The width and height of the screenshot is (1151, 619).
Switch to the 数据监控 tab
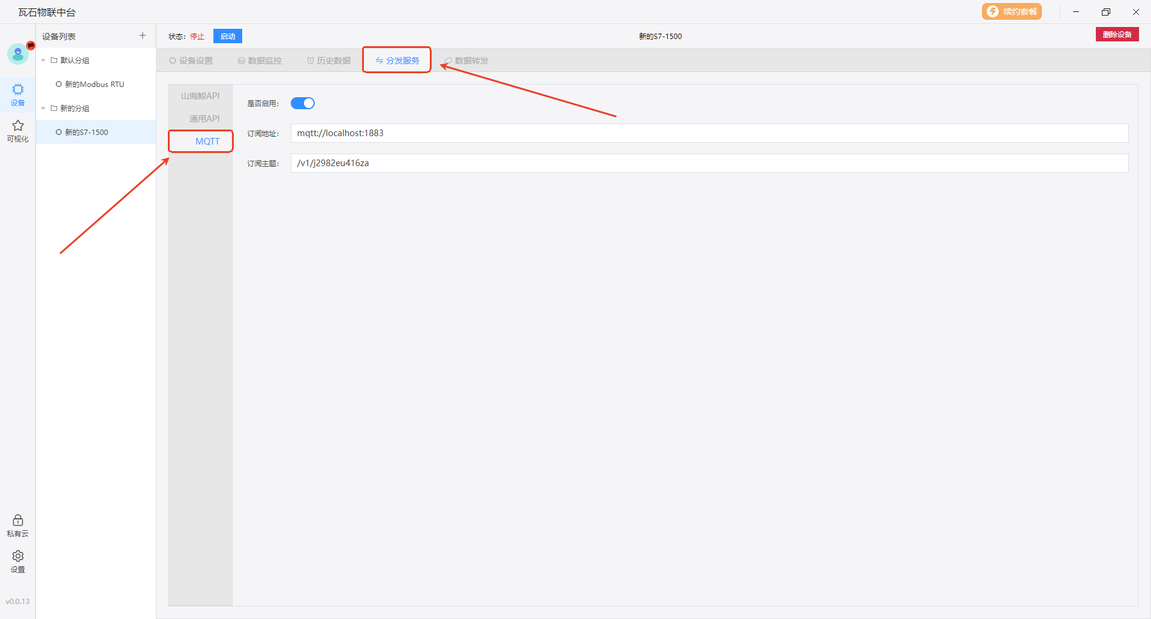click(x=260, y=61)
